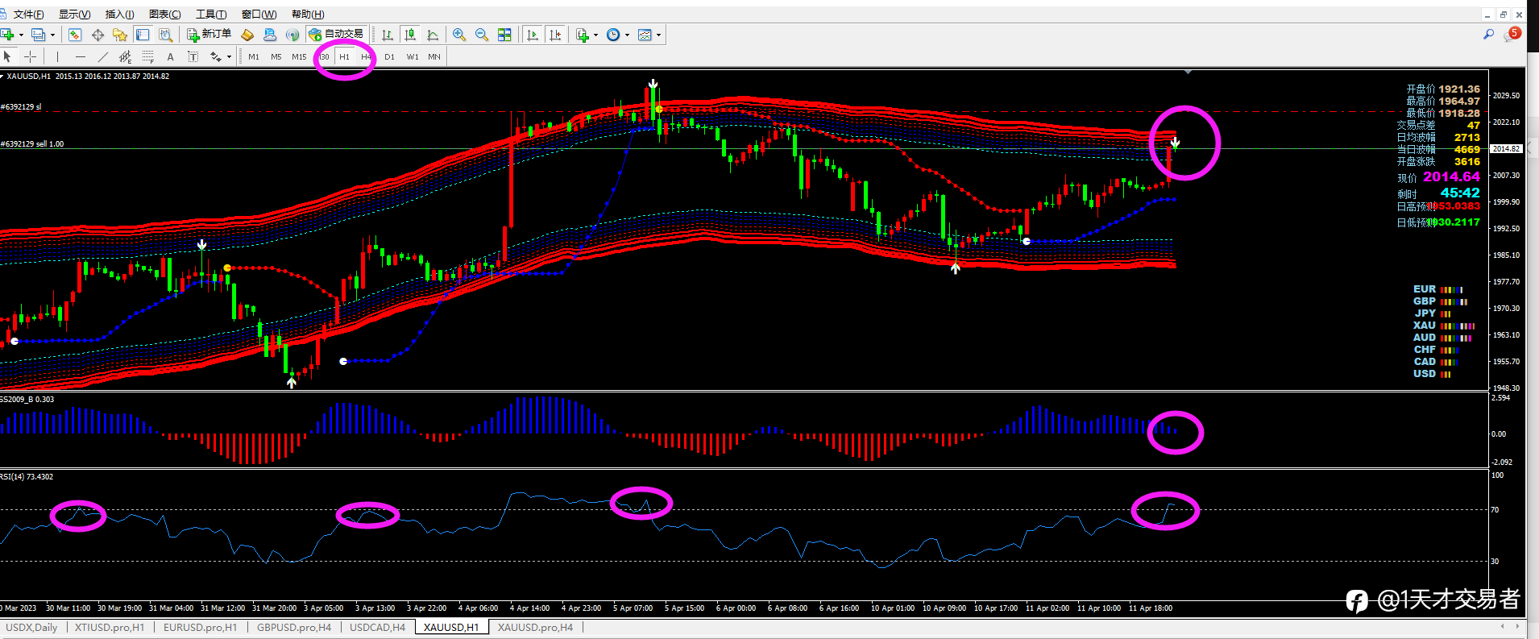Select the trendline drawing tool
Viewport: 1539px width, 639px height.
coord(102,56)
